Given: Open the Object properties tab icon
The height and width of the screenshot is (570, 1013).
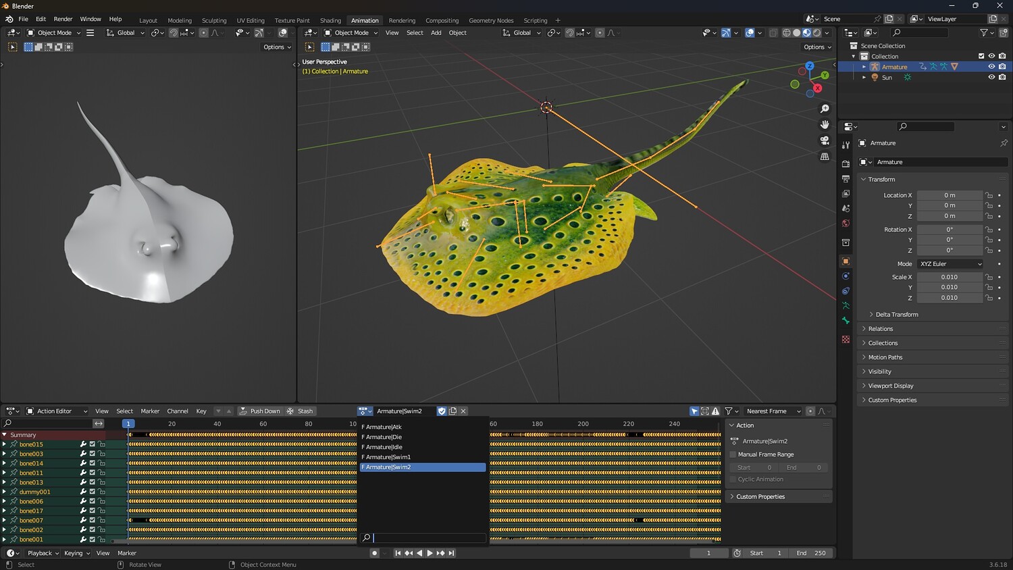Looking at the screenshot, I should pos(846,261).
